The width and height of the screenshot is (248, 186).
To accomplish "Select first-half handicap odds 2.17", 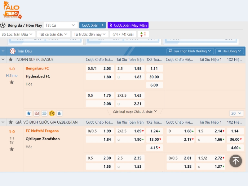I will (180, 139).
